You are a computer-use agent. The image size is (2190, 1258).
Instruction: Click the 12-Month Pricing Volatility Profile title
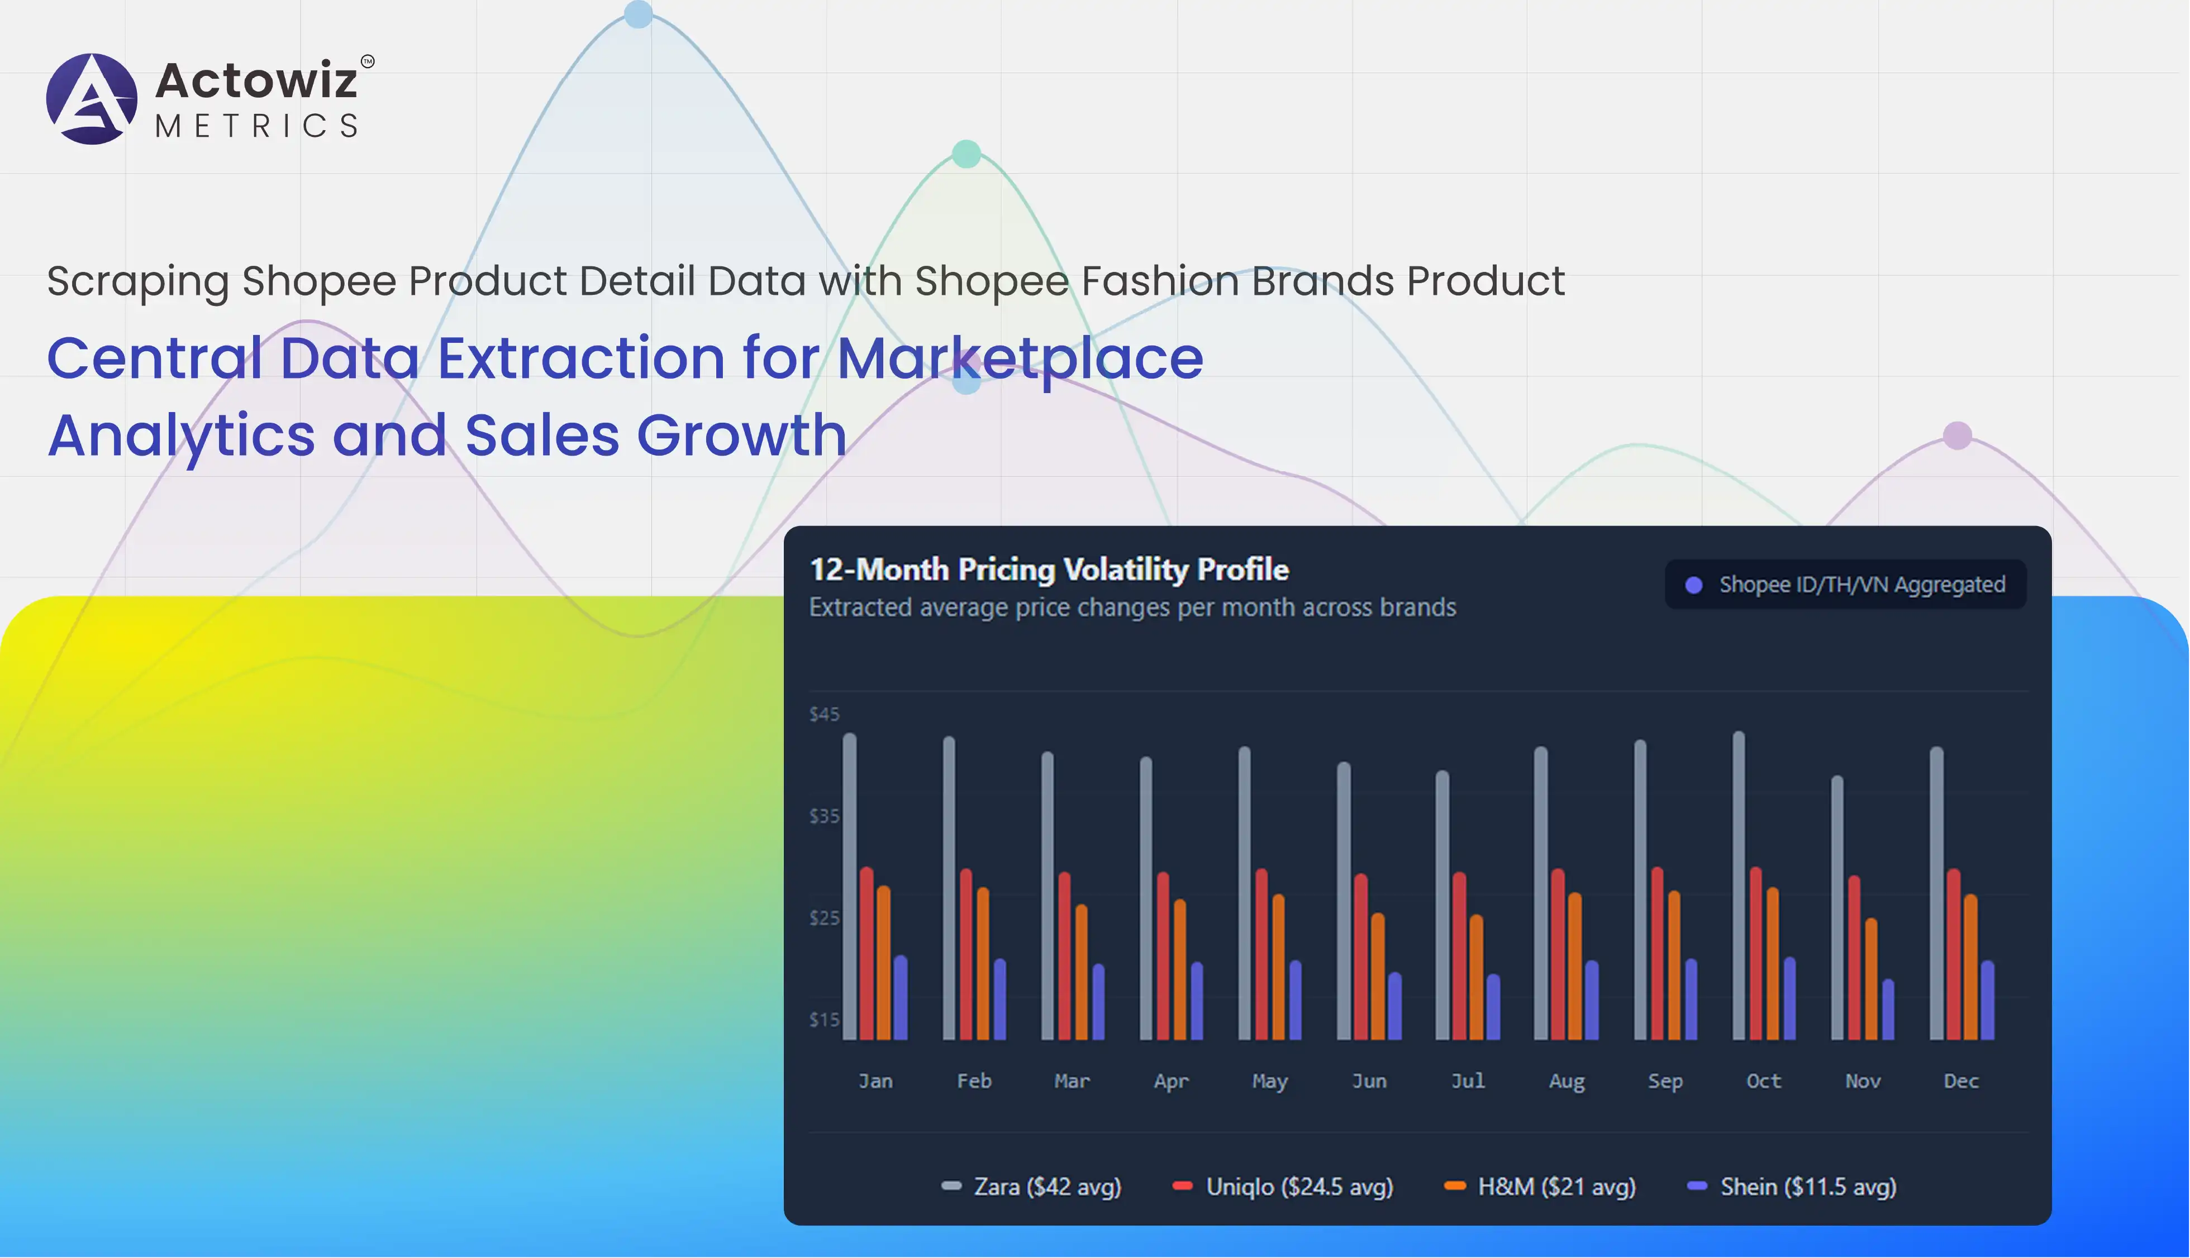[x=1049, y=570]
